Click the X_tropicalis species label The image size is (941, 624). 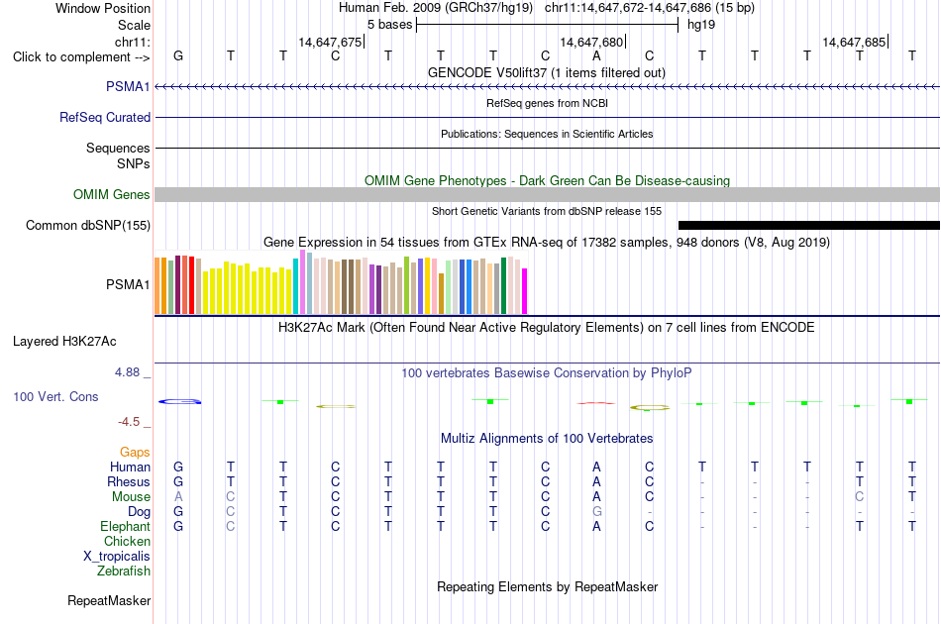pos(117,557)
